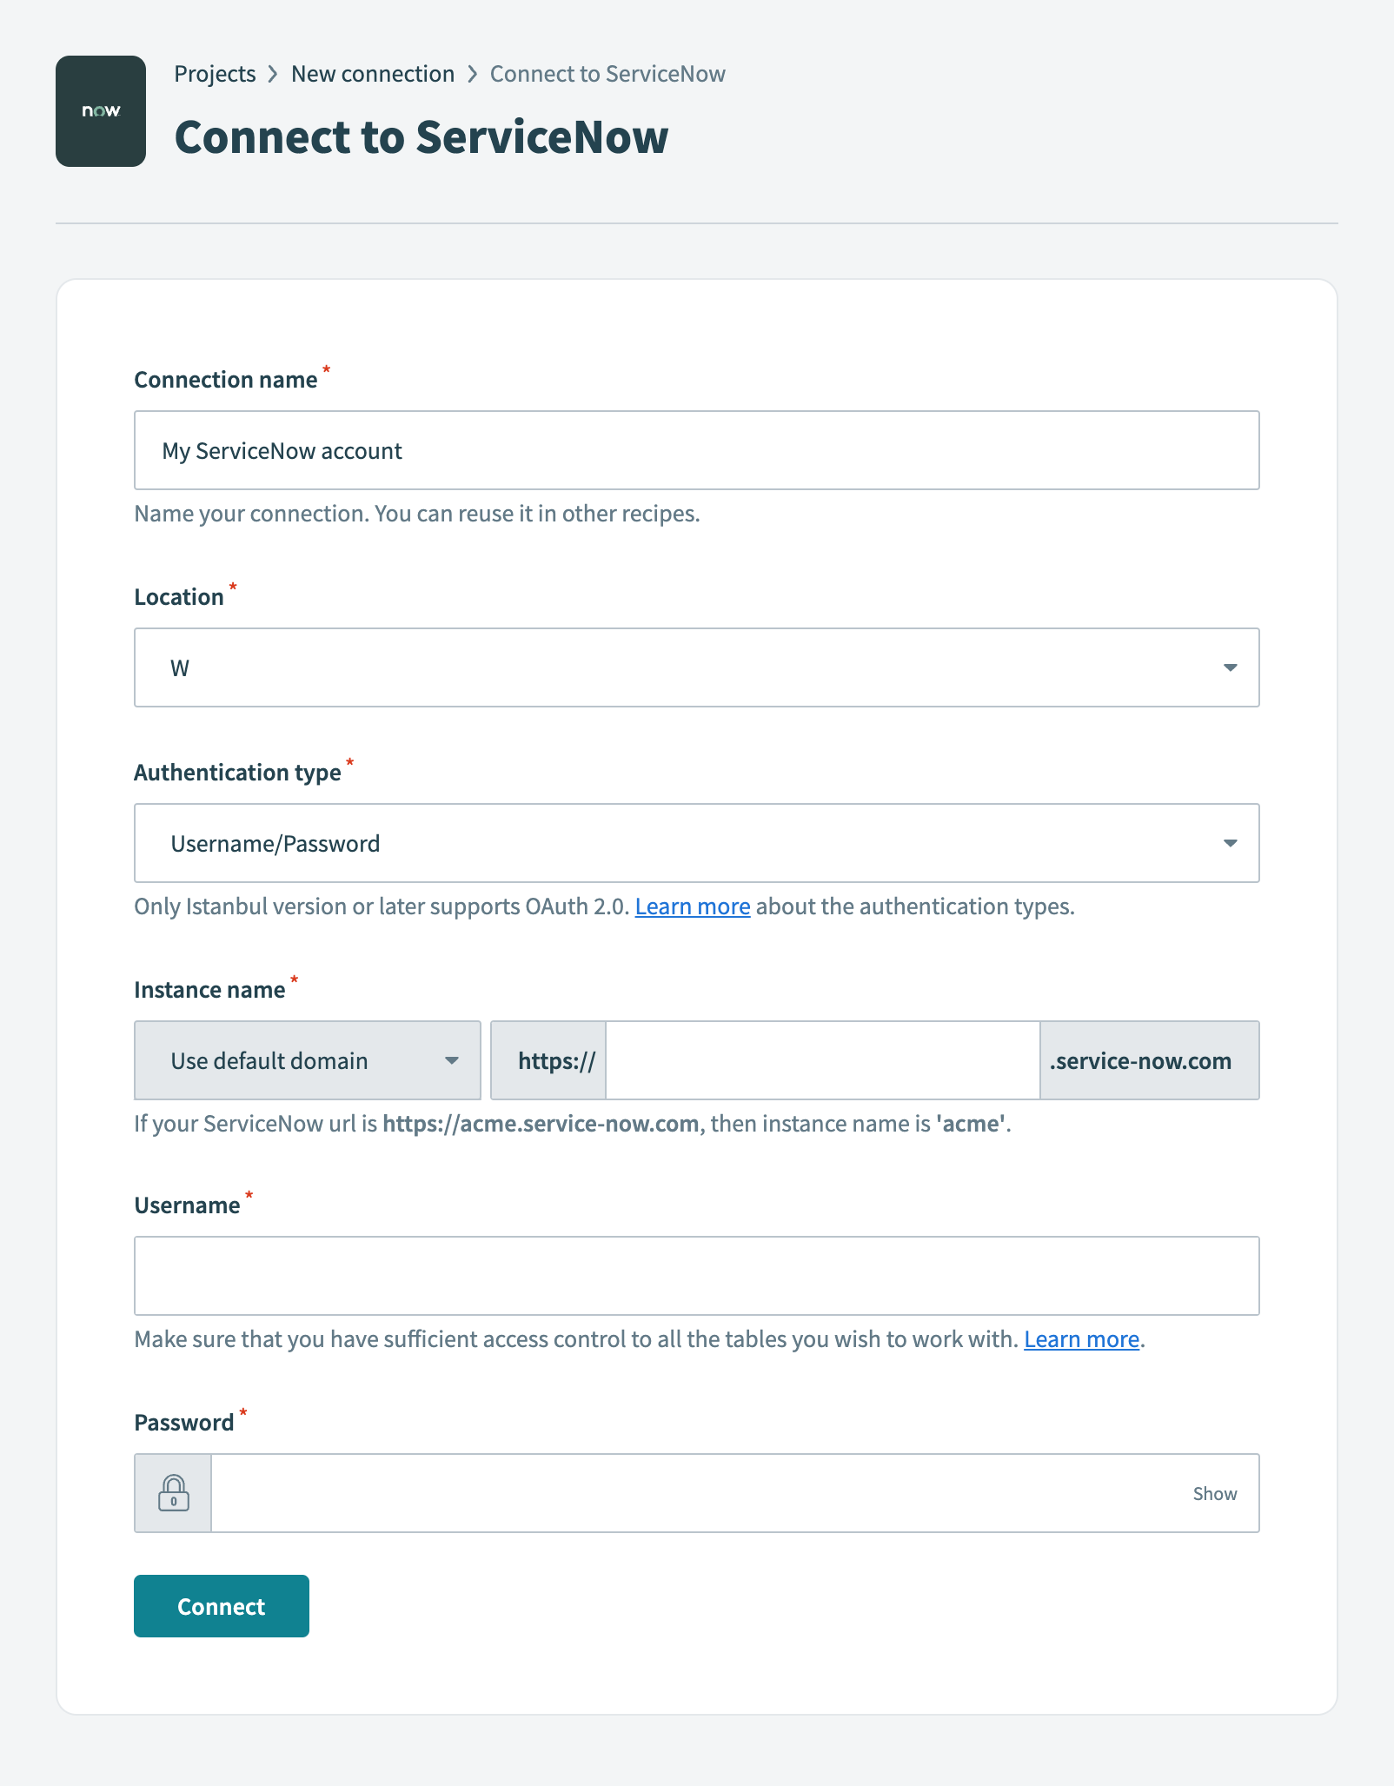
Task: Open the access control Learn more link
Action: (x=1081, y=1339)
